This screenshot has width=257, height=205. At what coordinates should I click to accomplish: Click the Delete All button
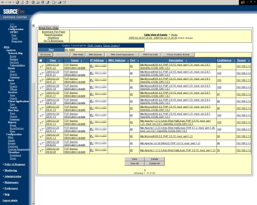click(x=154, y=163)
